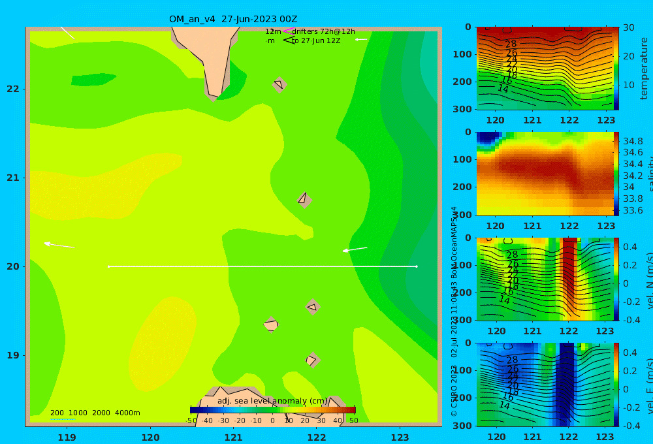The width and height of the screenshot is (653, 444).
Task: Click the 'vel. N (m/s)' axis label
Action: pos(649,281)
